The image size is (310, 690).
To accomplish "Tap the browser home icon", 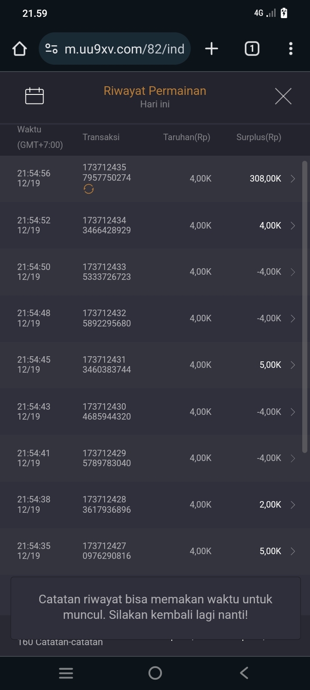I will pyautogui.click(x=19, y=49).
